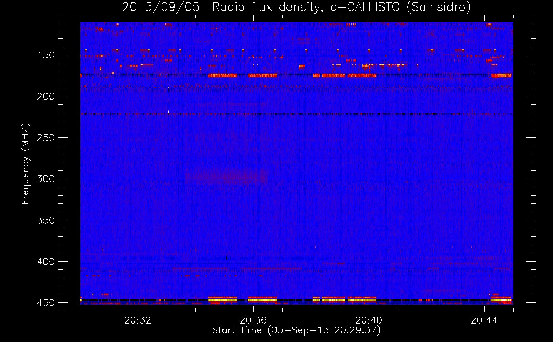Viewport: 553px width, 342px height.
Task: Select the 'Frequency (MHZ)' axis label
Action: click(26, 164)
